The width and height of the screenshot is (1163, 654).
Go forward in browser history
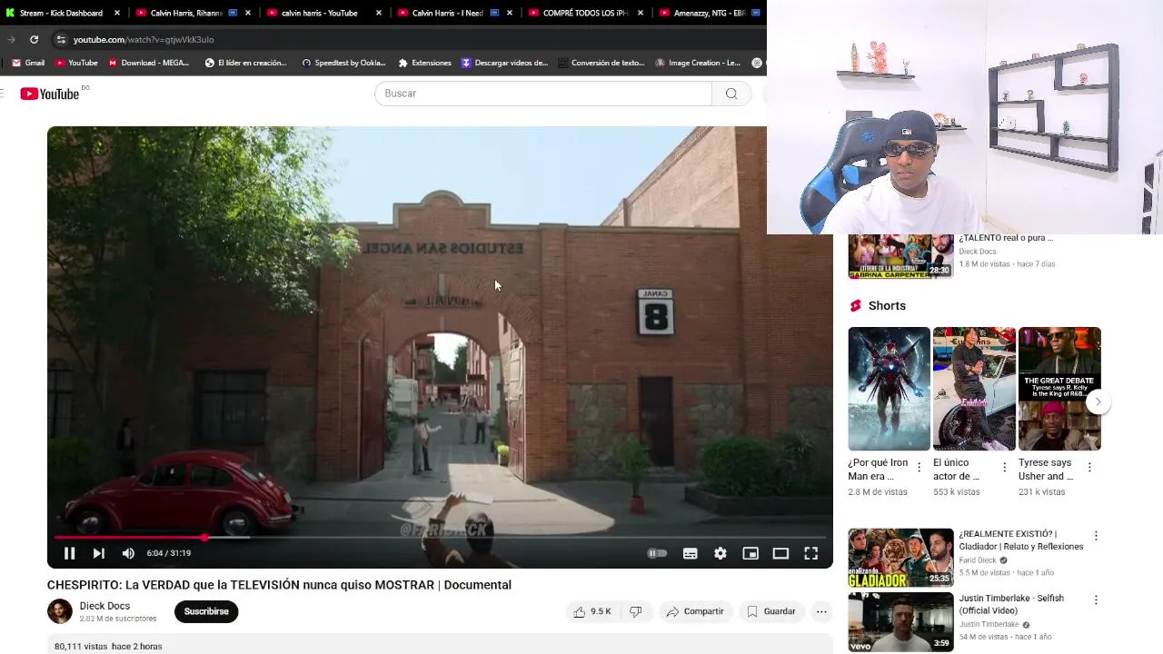tap(11, 39)
